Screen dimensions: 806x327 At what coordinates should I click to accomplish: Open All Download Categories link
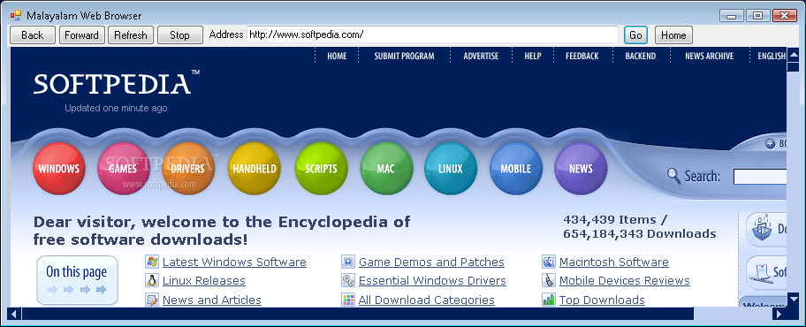pos(427,300)
